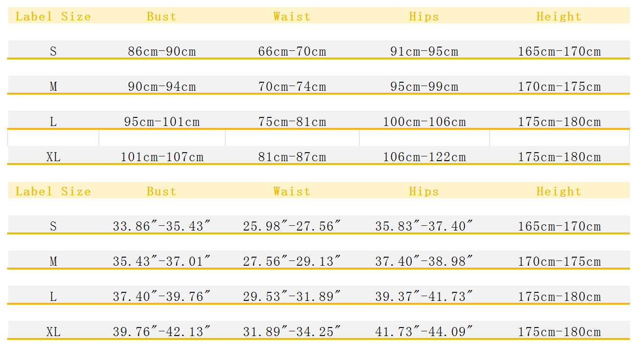Select the 66cm-70cm waist cell
The height and width of the screenshot is (347, 637).
click(292, 51)
